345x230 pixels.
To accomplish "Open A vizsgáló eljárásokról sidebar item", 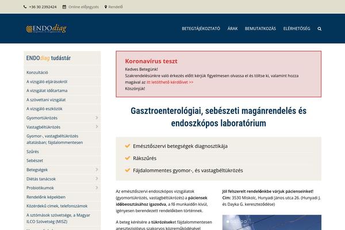I will (47, 82).
